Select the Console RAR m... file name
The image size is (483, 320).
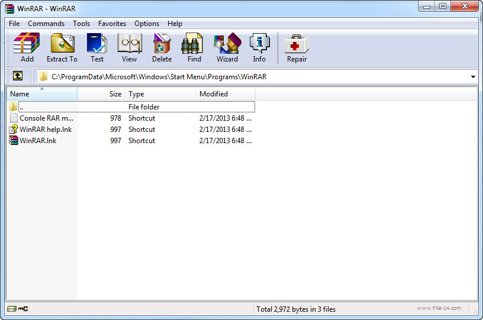tap(47, 118)
